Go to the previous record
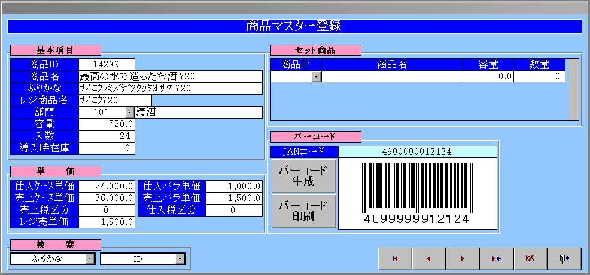 pos(428,258)
